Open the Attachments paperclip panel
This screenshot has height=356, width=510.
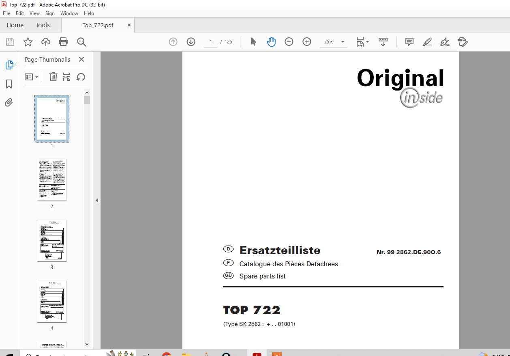9,102
